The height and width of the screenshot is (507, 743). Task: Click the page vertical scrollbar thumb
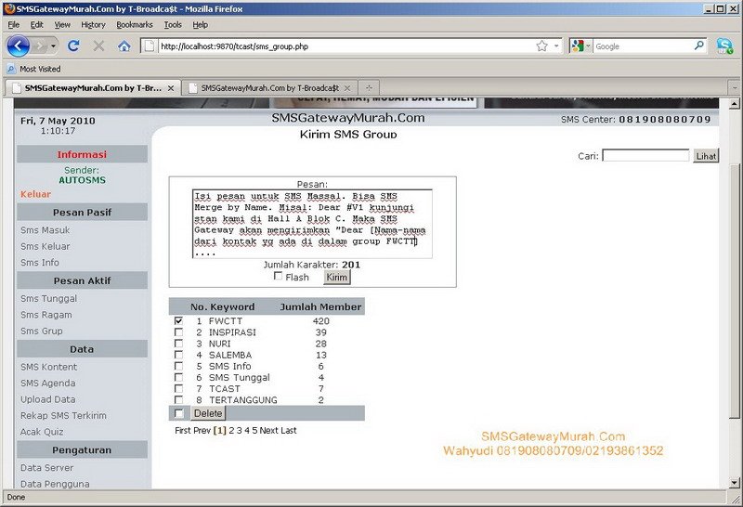(x=734, y=291)
